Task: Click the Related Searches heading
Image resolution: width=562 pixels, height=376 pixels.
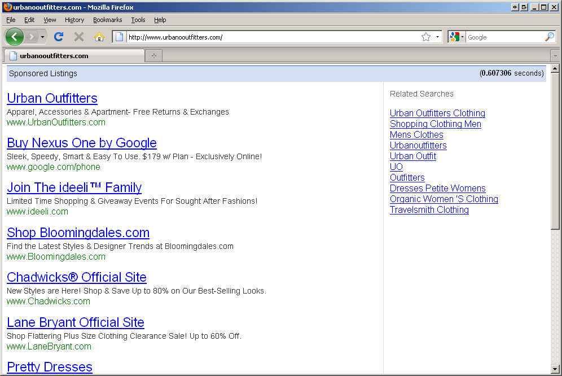Action: tap(421, 94)
